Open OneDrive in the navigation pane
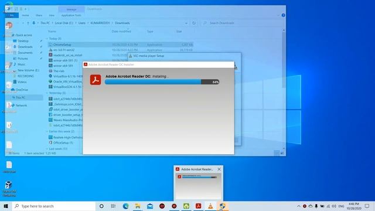This screenshot has width=375, height=211. (x=22, y=90)
